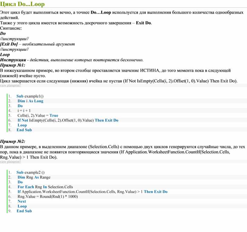Click line number 5 in example2 code

(x=10, y=192)
